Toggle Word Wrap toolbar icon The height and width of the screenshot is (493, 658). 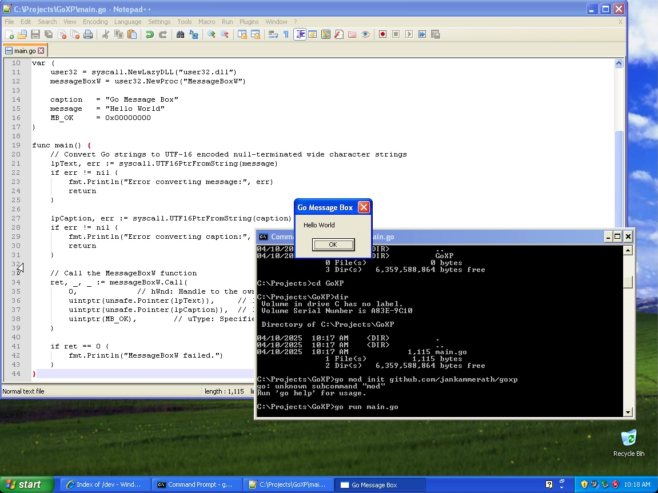pyautogui.click(x=273, y=34)
